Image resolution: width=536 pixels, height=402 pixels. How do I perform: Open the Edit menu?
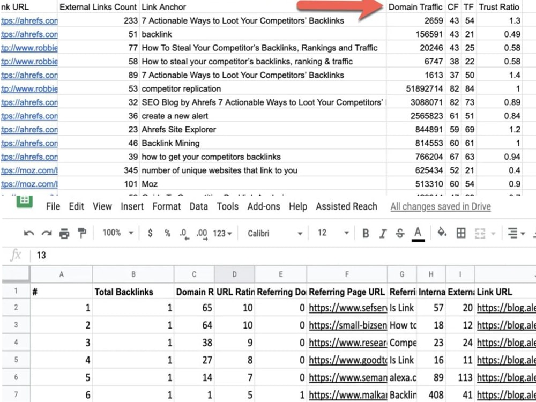pyautogui.click(x=76, y=206)
